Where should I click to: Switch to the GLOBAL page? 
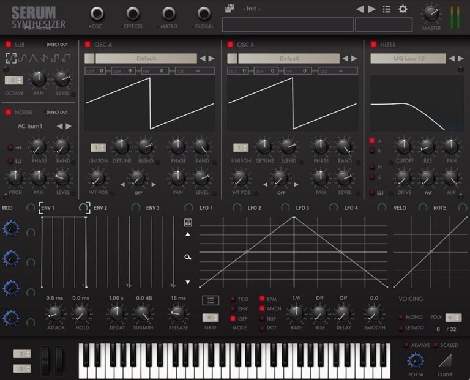pyautogui.click(x=204, y=13)
